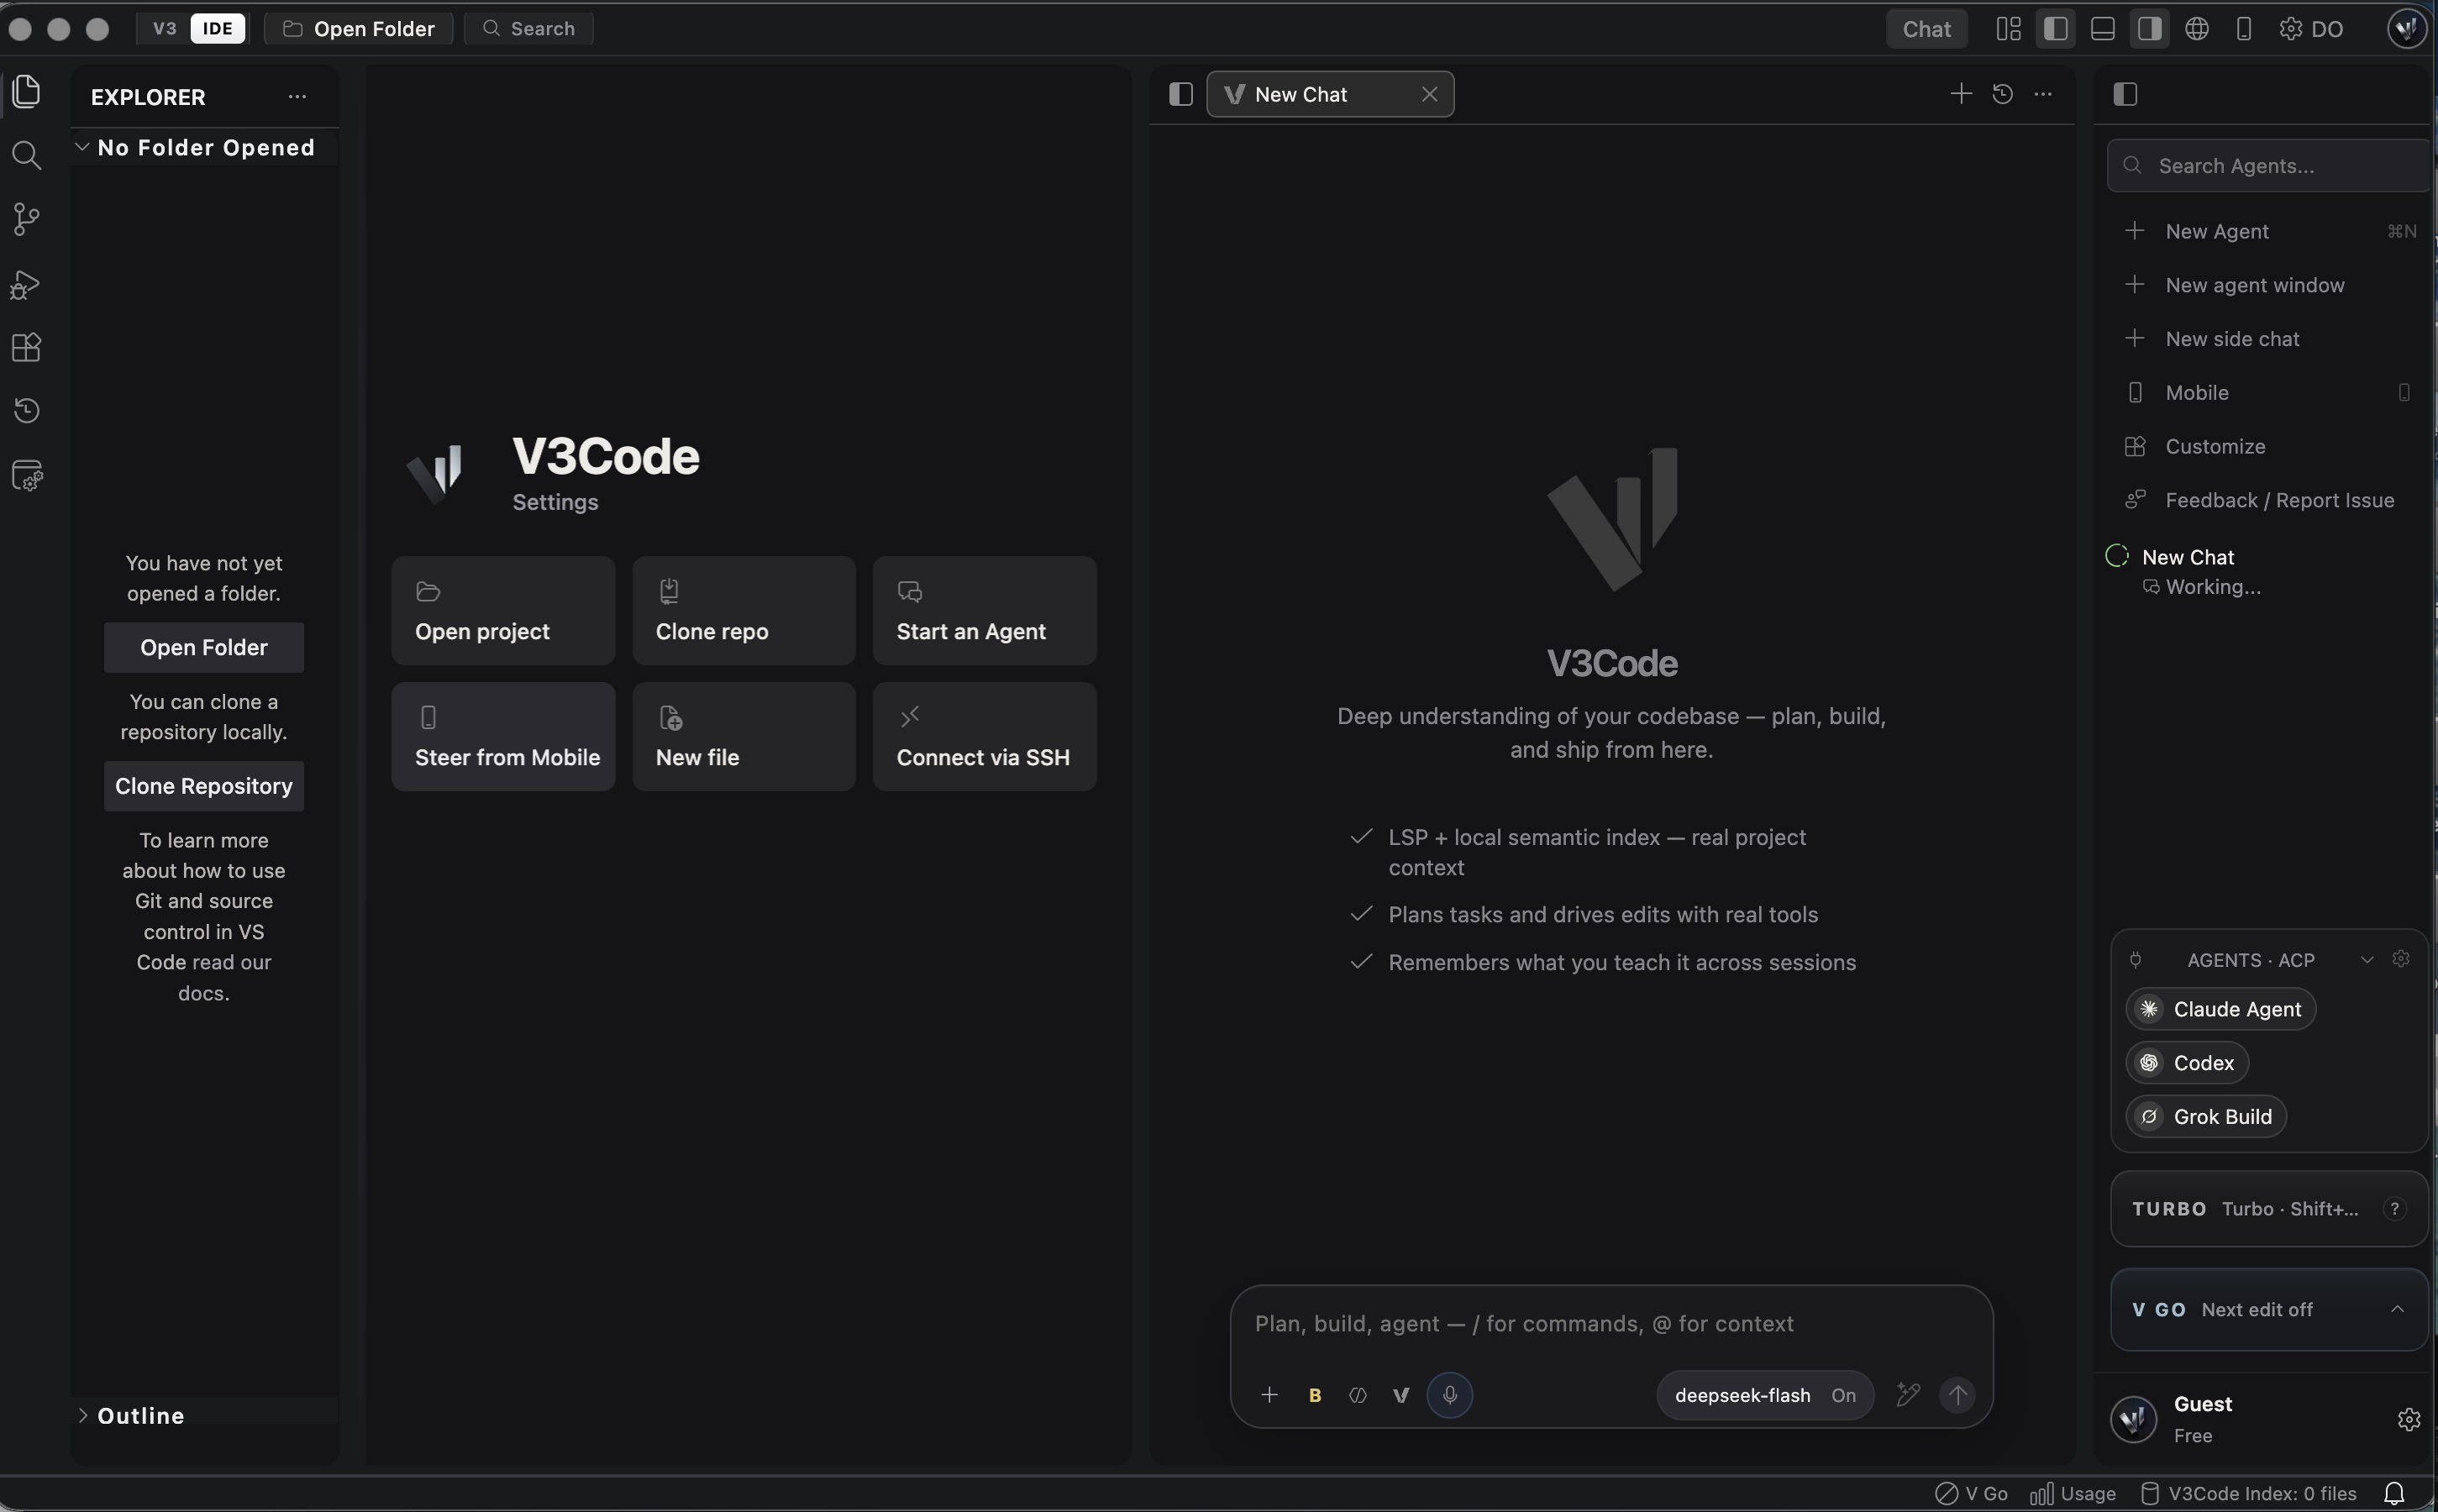Click the Clone repo card
This screenshot has height=1512, width=2438.
click(744, 611)
